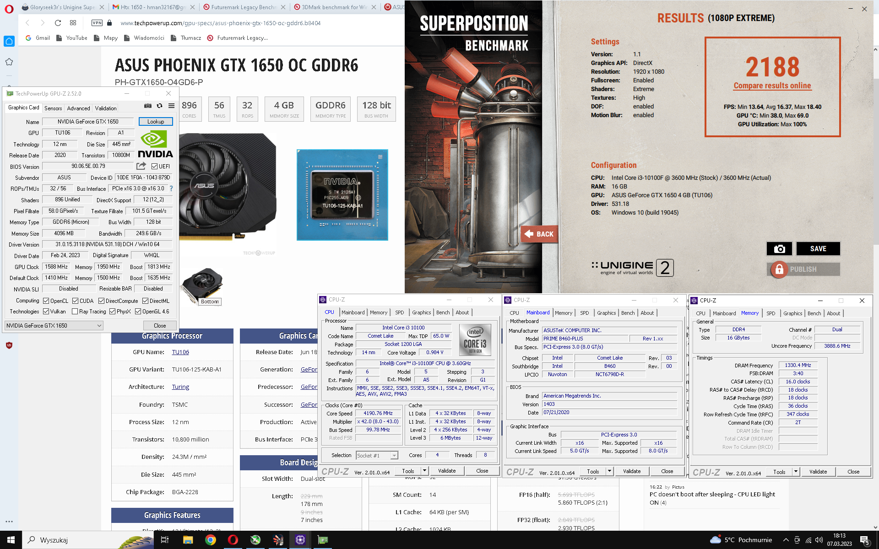Open Opera bookmarks star sidebar icon
The image size is (879, 549).
[x=9, y=62]
